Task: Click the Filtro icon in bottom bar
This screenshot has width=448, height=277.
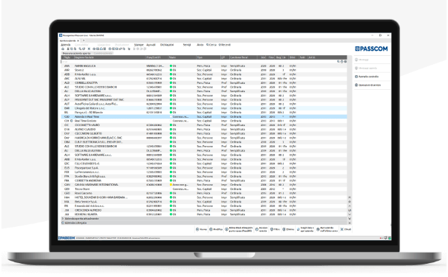Action: pyautogui.click(x=272, y=229)
